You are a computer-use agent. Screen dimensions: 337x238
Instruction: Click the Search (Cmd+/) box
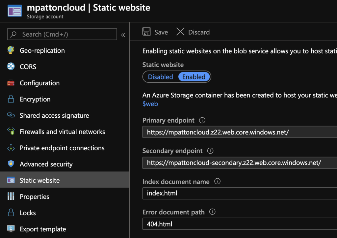click(62, 34)
